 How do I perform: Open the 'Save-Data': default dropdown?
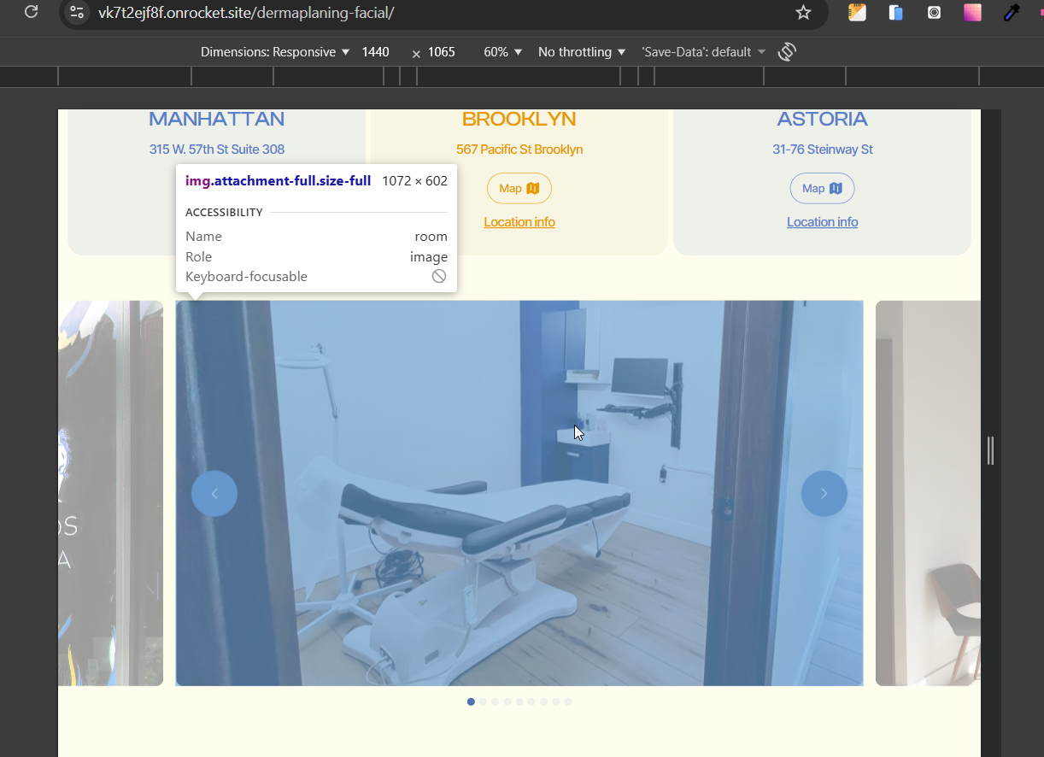pos(703,52)
